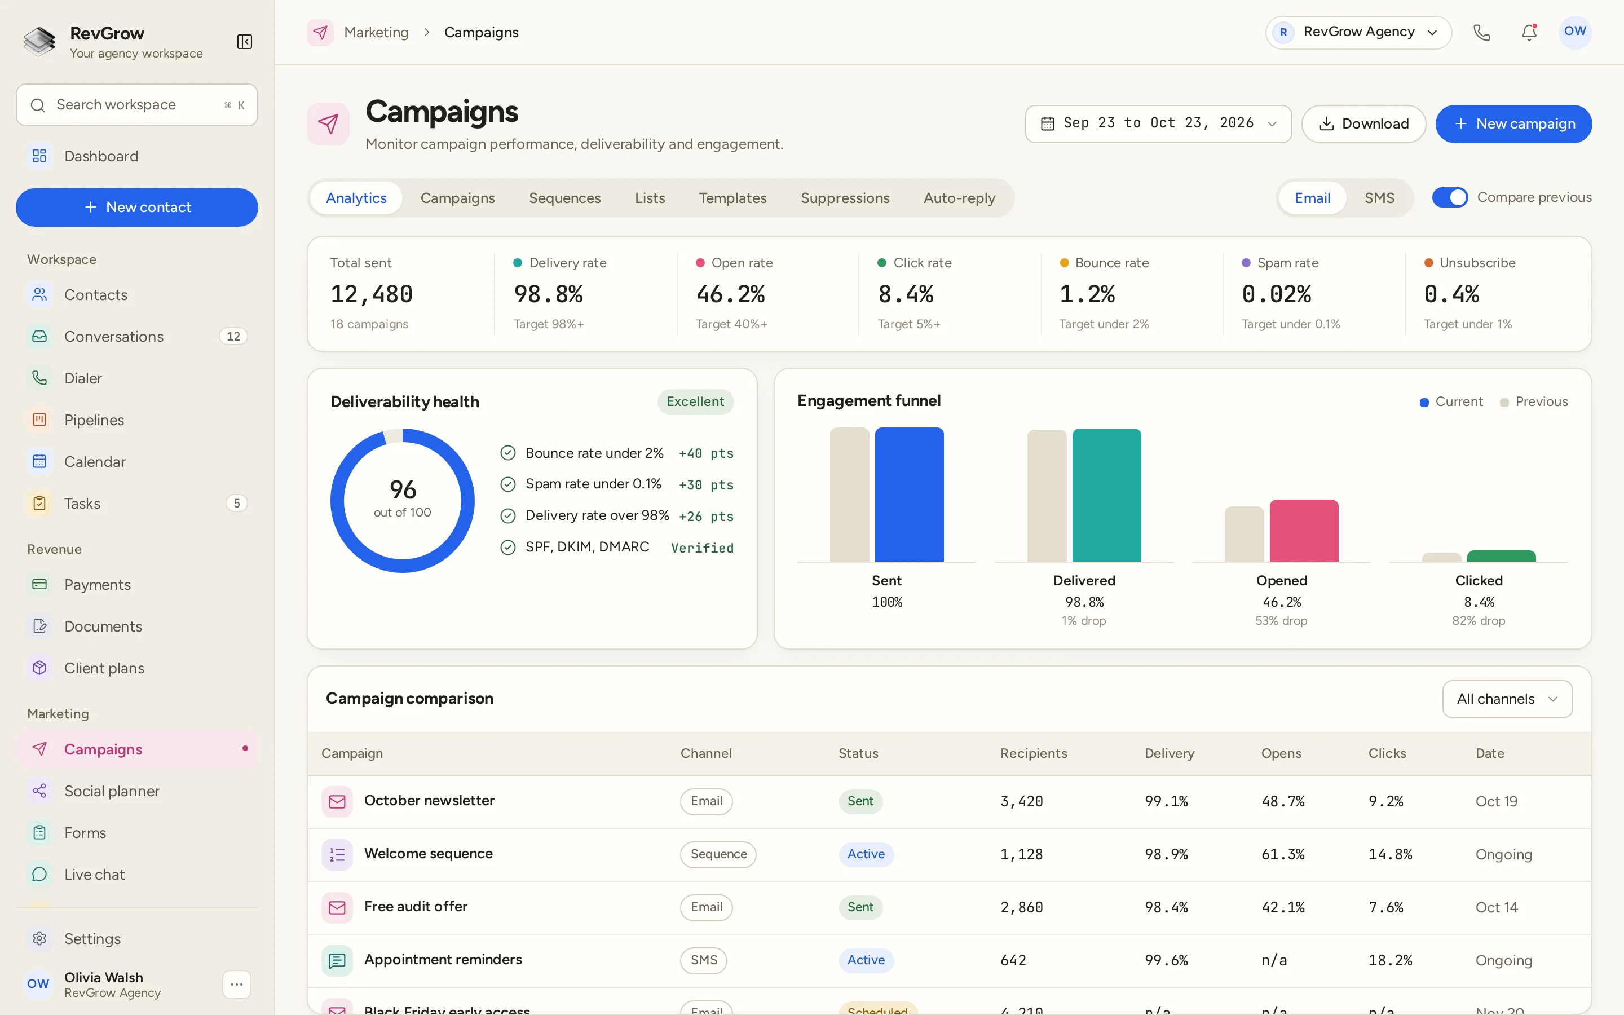The height and width of the screenshot is (1015, 1624).
Task: Toggle Compare previous switch
Action: pyautogui.click(x=1450, y=197)
